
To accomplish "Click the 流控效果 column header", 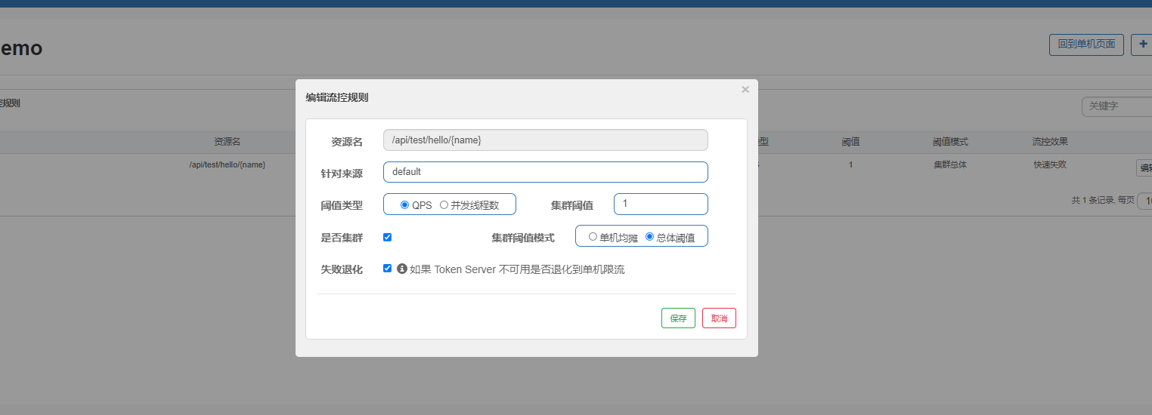I will pyautogui.click(x=1050, y=142).
